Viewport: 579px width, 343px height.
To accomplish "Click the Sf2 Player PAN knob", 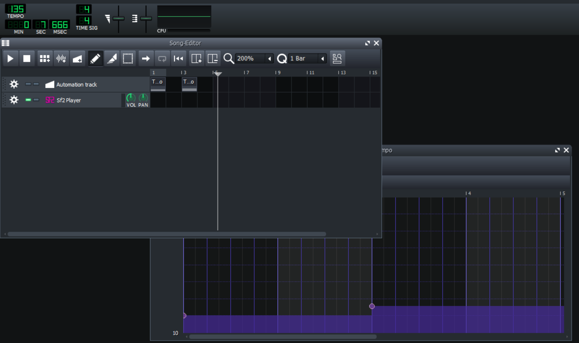I will pyautogui.click(x=143, y=98).
